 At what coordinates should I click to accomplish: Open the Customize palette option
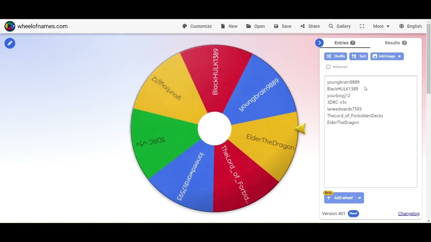click(x=197, y=26)
